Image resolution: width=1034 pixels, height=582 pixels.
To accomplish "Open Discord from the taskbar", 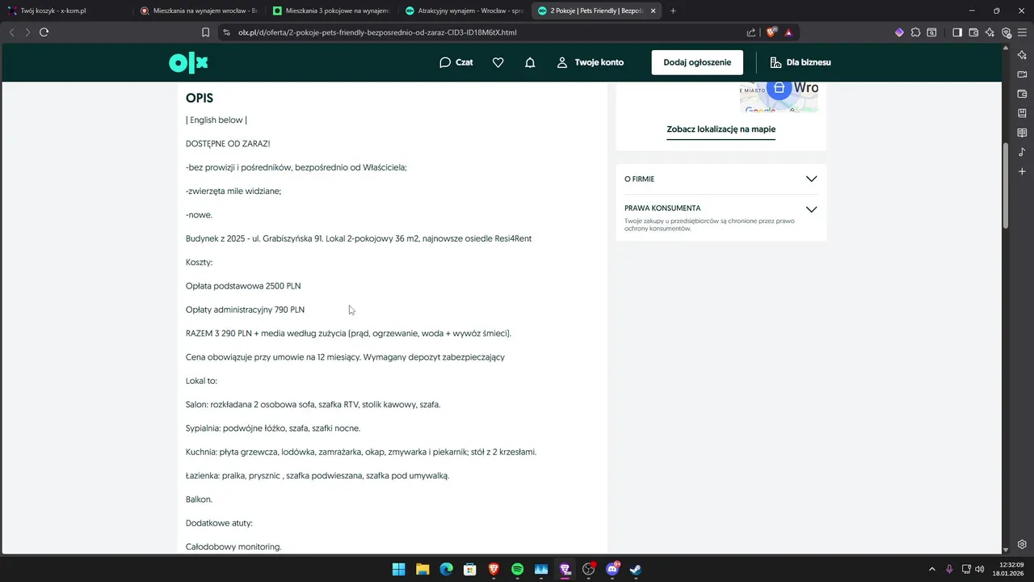I will point(612,569).
